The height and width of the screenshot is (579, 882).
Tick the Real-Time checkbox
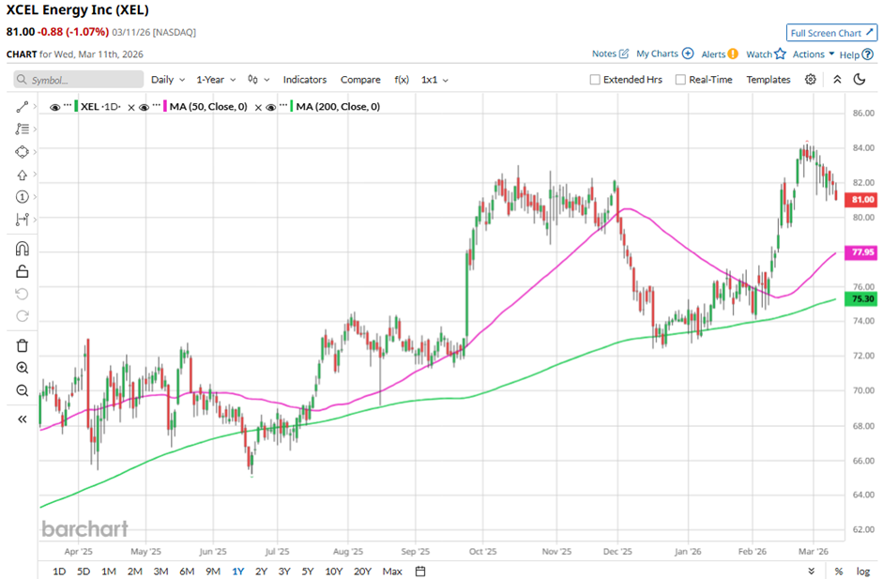point(680,80)
